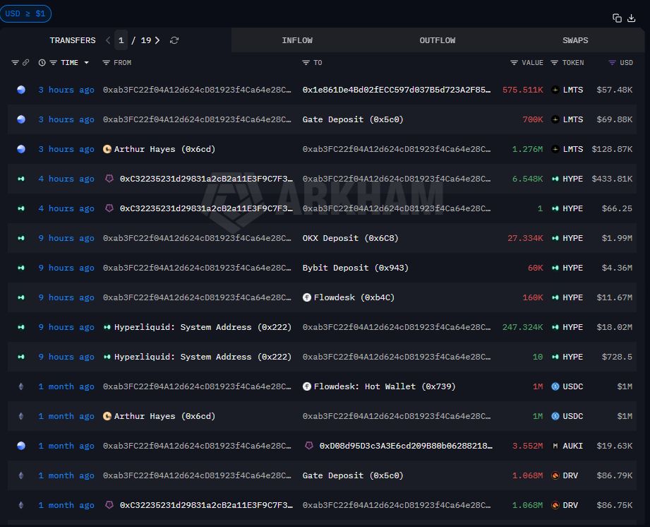Open Flowdesk (0xb4C) address
The width and height of the screenshot is (650, 527).
[x=354, y=297]
